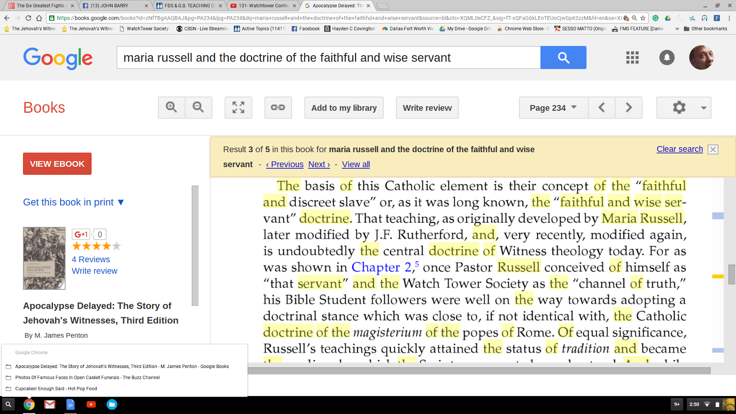Select Apocalypse Delayed Google Books window entry
The image size is (736, 414).
pyautogui.click(x=122, y=367)
